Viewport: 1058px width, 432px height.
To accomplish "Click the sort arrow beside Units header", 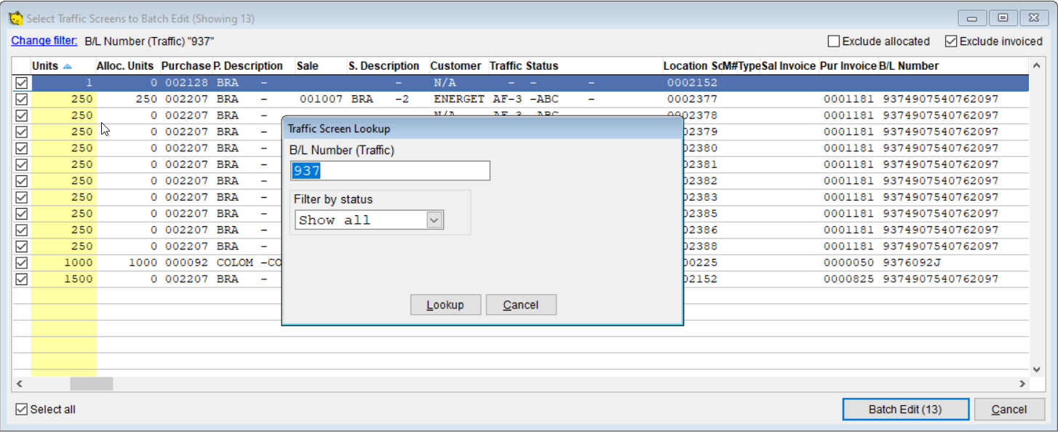I will click(x=68, y=66).
